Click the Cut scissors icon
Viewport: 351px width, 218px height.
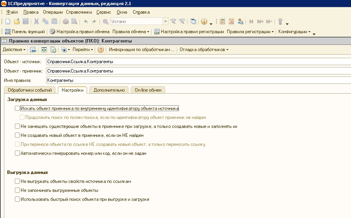[36, 21]
